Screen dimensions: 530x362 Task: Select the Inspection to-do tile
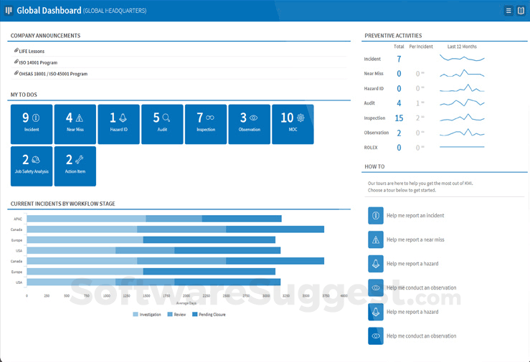[x=206, y=124]
